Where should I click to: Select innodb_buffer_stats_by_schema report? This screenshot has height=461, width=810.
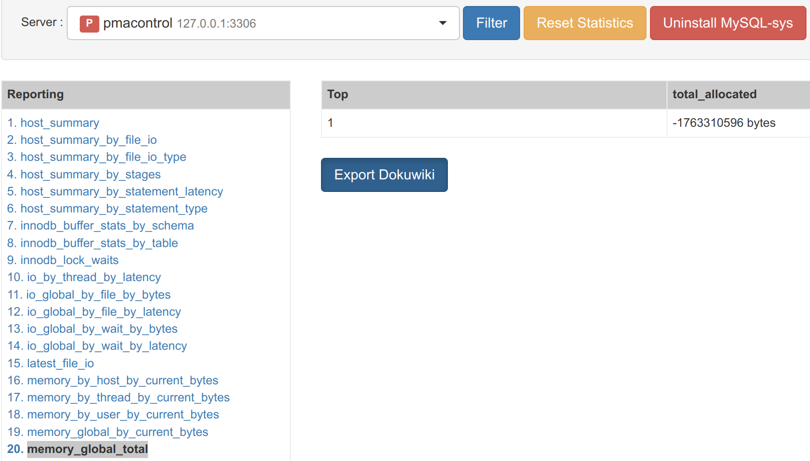coord(107,225)
